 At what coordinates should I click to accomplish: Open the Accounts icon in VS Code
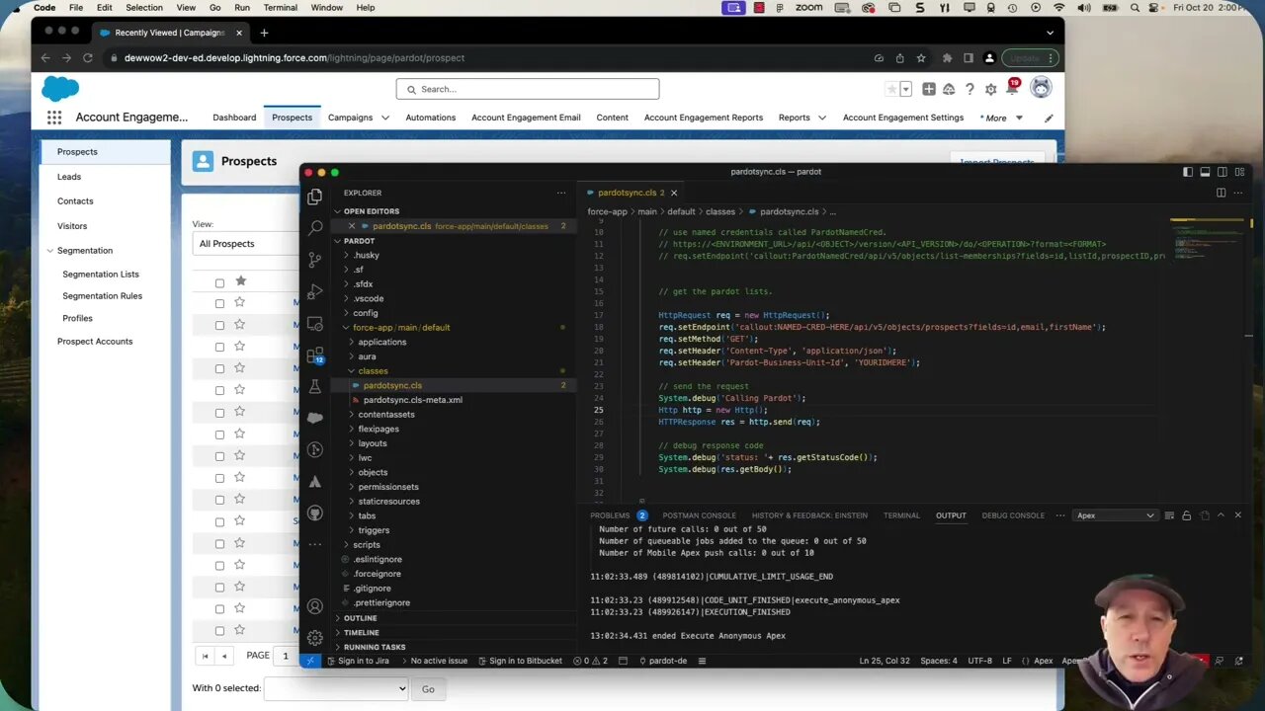click(315, 606)
